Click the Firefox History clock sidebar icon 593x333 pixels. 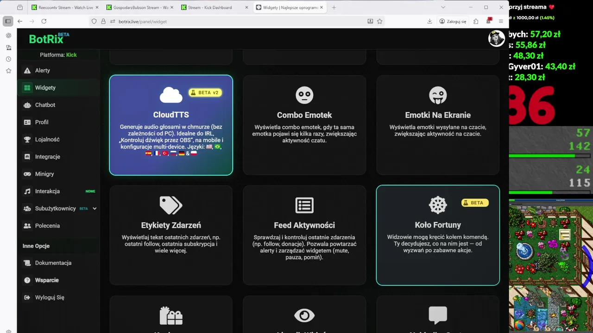8,59
